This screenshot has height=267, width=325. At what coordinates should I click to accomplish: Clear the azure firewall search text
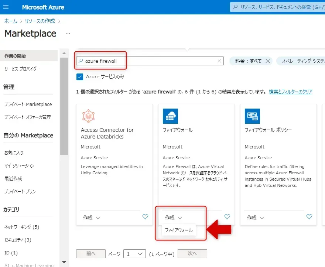[x=219, y=61]
